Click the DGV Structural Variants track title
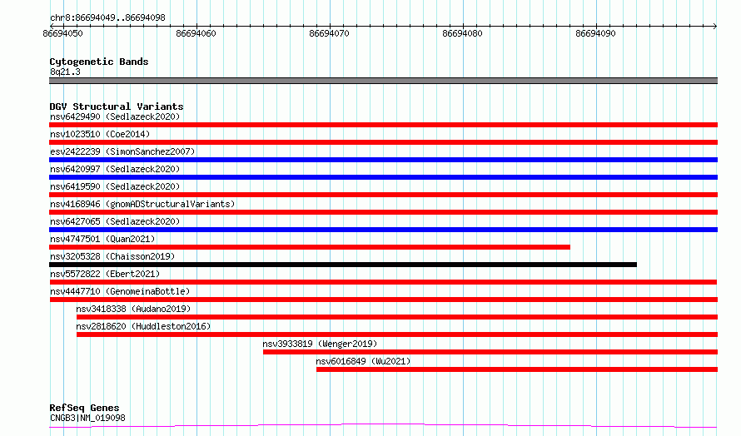This screenshot has height=436, width=741. coord(117,107)
